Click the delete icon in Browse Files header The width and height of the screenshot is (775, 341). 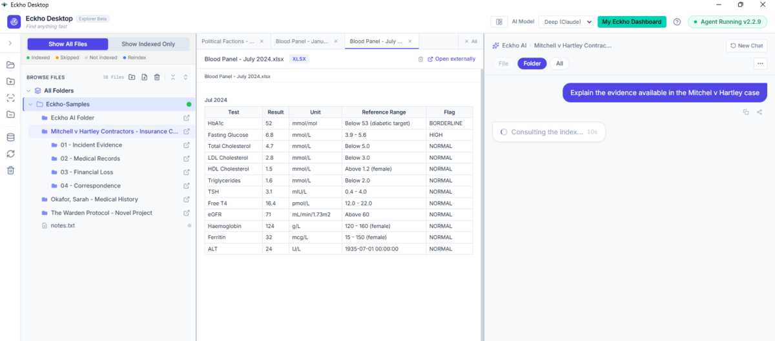(156, 77)
